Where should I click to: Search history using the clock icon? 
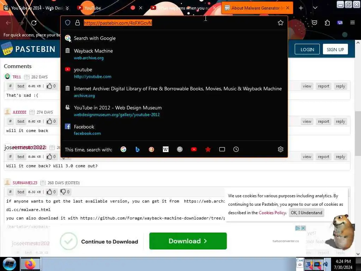pyautogui.click(x=236, y=149)
